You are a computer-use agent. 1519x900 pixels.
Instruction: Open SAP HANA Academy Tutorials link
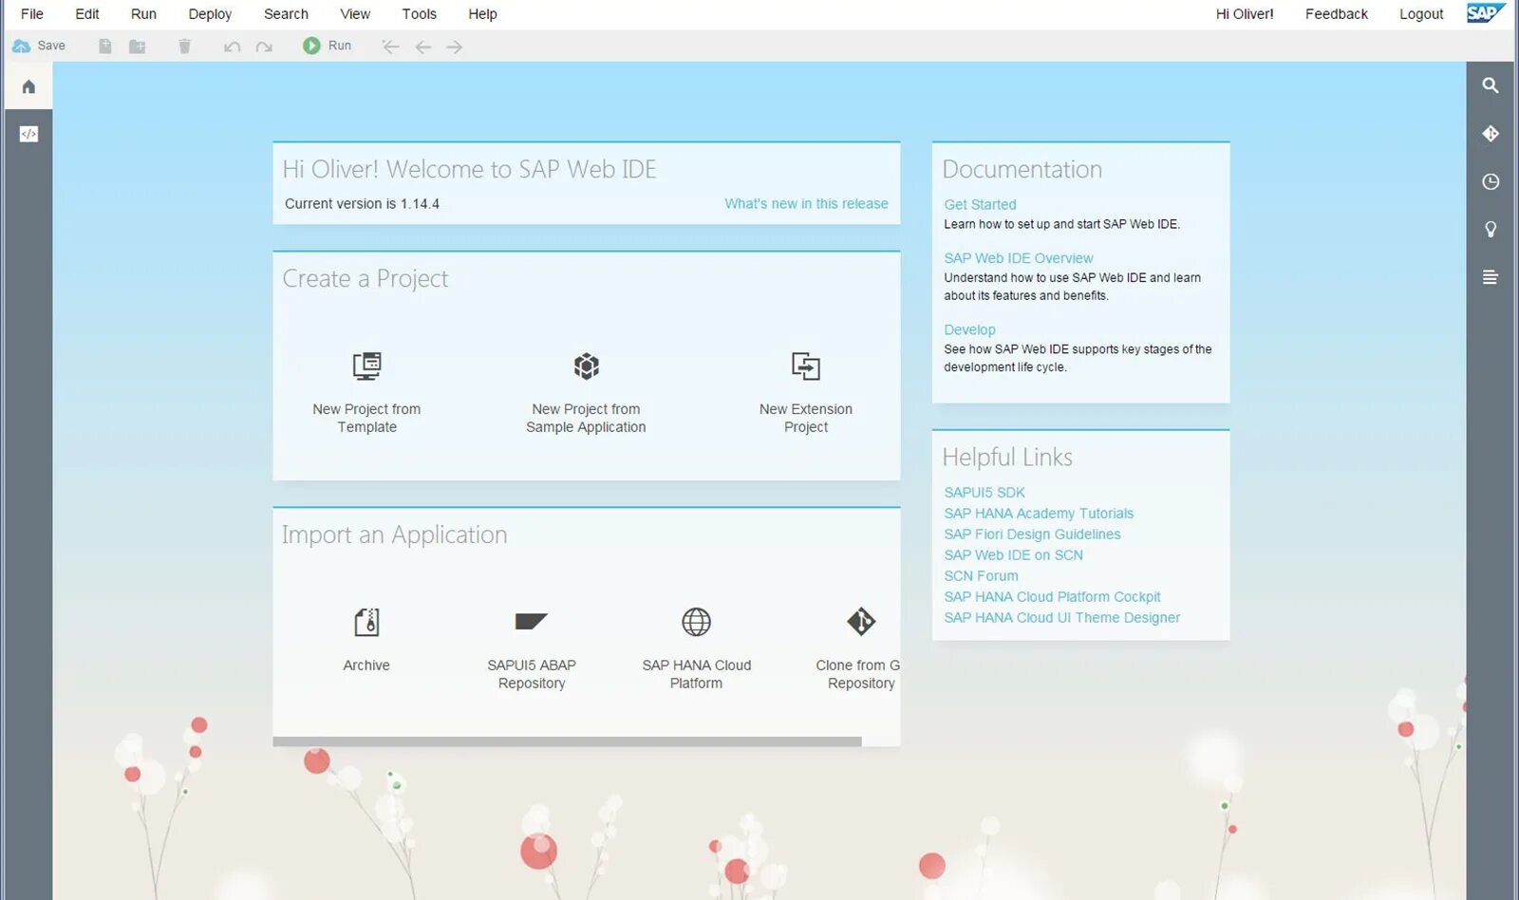(1039, 513)
